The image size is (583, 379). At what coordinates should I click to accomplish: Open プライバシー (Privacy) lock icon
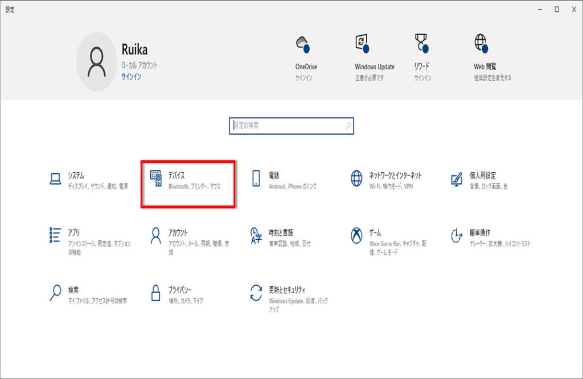[x=156, y=293]
